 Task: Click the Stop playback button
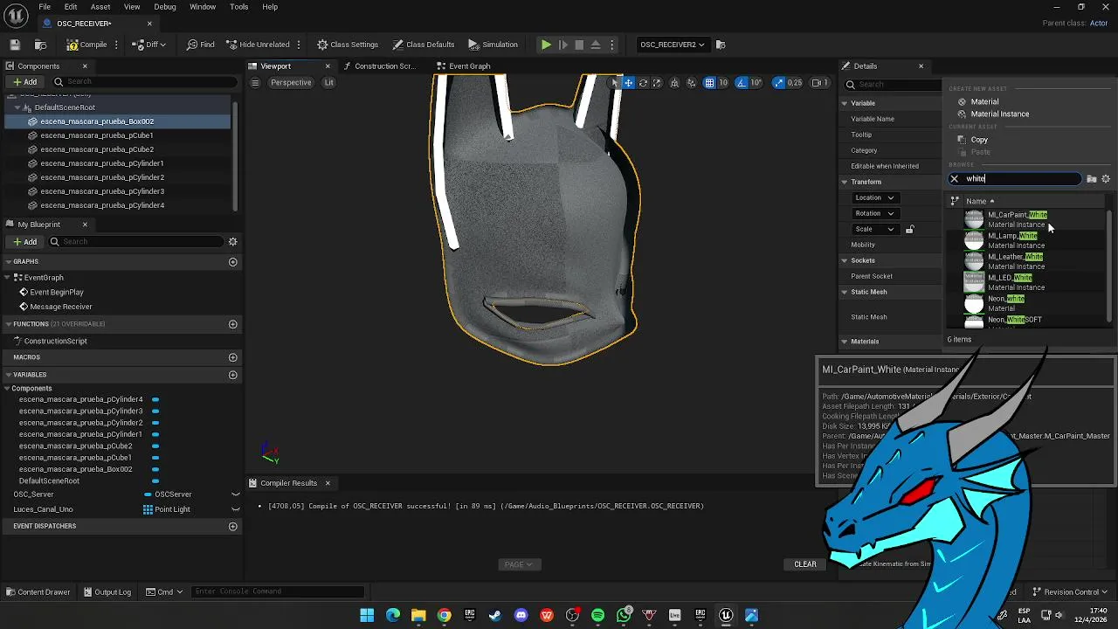(579, 45)
